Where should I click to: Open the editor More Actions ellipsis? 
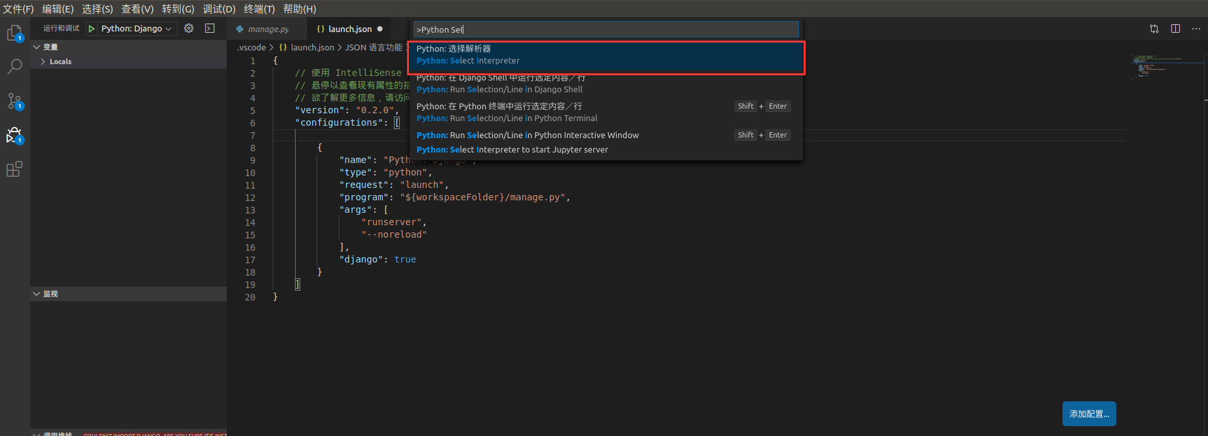pos(1196,29)
